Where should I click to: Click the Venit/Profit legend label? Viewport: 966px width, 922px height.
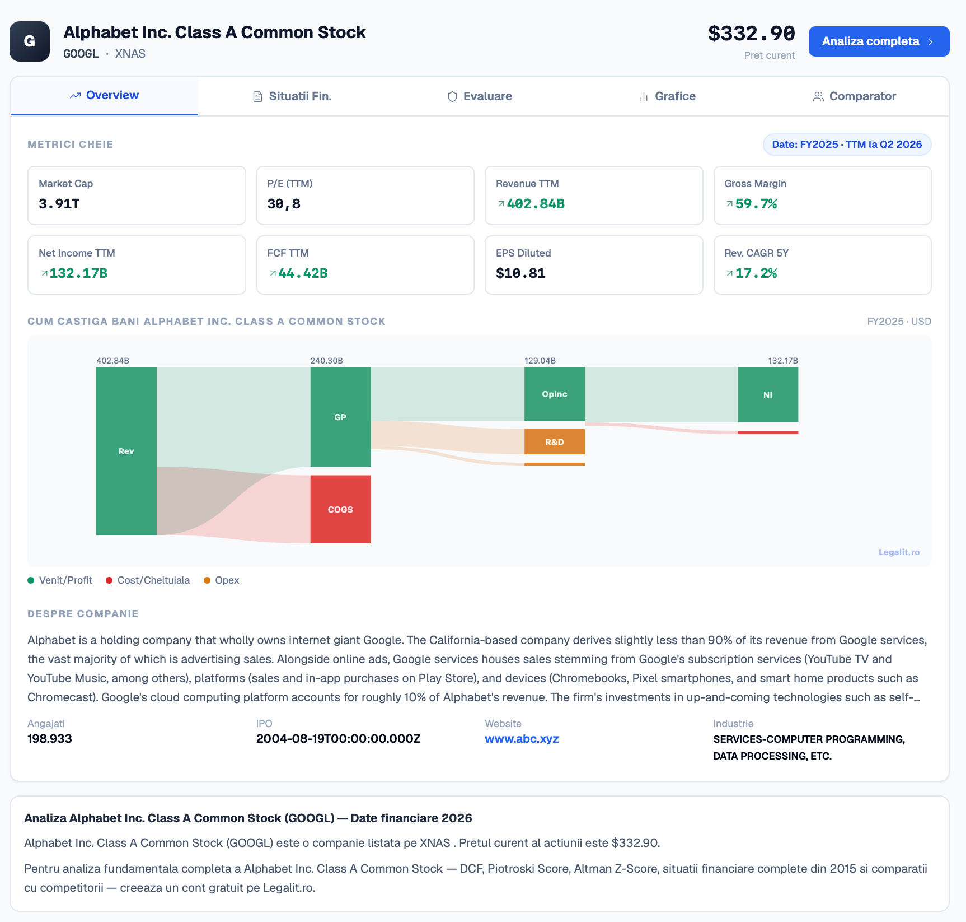pos(65,580)
